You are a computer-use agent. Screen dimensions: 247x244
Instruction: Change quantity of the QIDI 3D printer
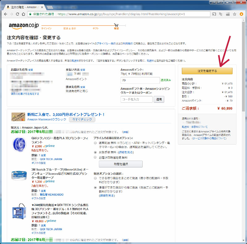tap(43, 225)
